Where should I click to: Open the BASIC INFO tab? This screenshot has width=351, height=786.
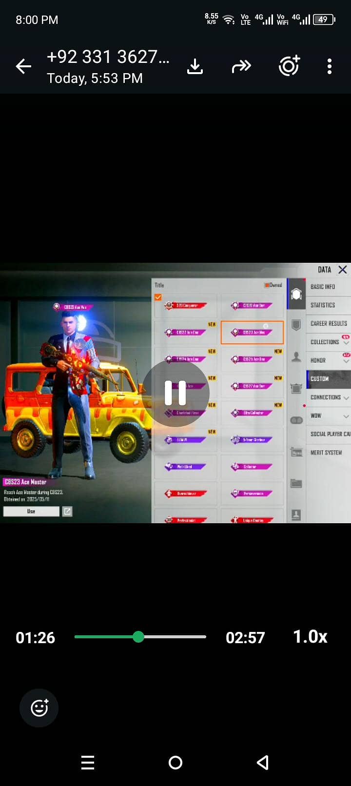point(328,287)
